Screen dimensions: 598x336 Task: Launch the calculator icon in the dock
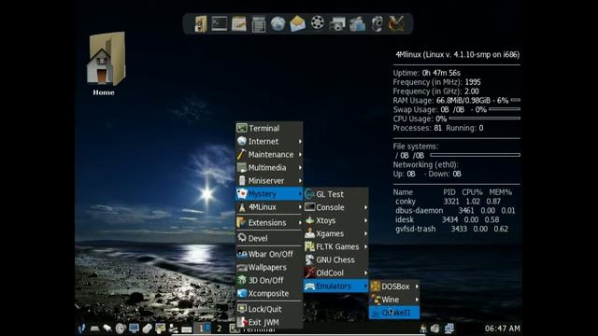point(259,24)
